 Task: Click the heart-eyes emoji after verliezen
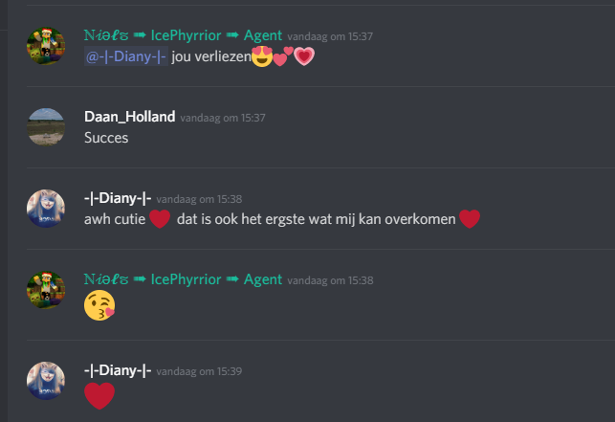262,56
